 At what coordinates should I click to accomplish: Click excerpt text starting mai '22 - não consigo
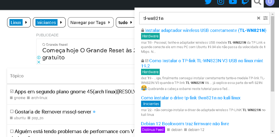tap(203, 112)
